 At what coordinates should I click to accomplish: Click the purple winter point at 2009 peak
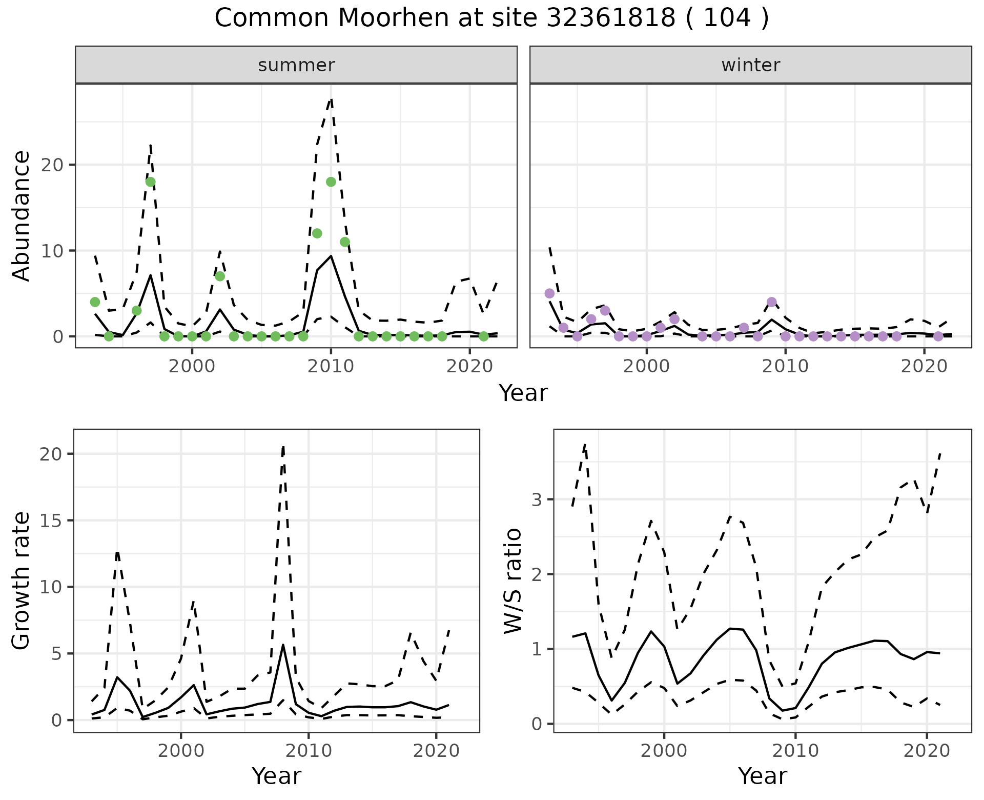771,302
